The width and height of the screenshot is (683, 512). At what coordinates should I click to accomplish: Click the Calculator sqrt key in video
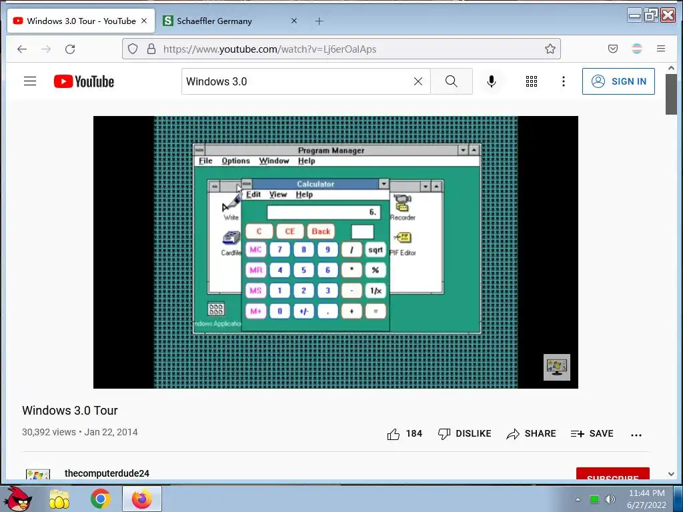tap(376, 250)
